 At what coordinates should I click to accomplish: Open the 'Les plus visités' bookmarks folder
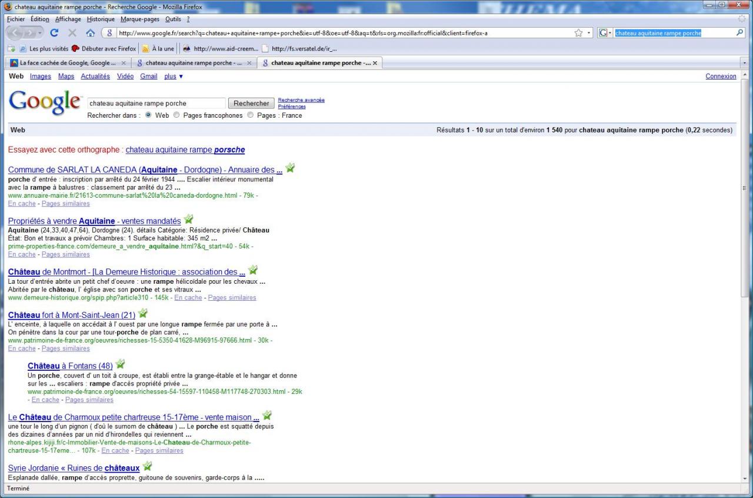click(44, 49)
